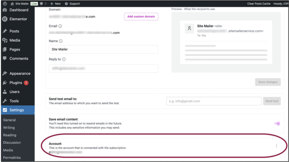Click the Add custom domain button
The width and height of the screenshot is (289, 162).
[x=141, y=17]
